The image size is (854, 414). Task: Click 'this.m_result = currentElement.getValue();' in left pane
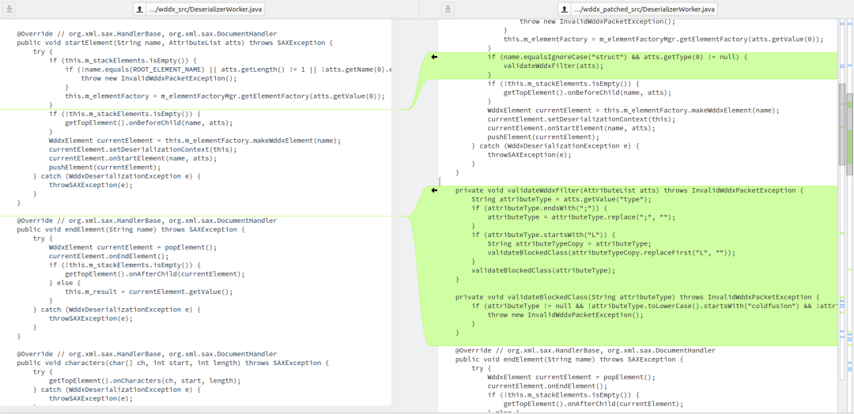pos(149,292)
